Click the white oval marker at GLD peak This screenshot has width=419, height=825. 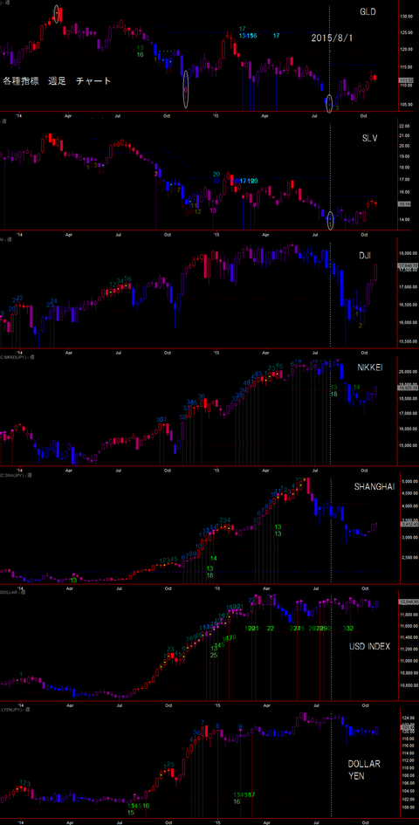58,13
